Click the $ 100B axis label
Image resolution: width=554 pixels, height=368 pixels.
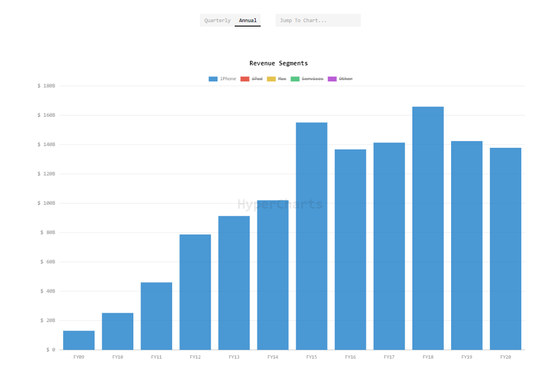click(46, 203)
